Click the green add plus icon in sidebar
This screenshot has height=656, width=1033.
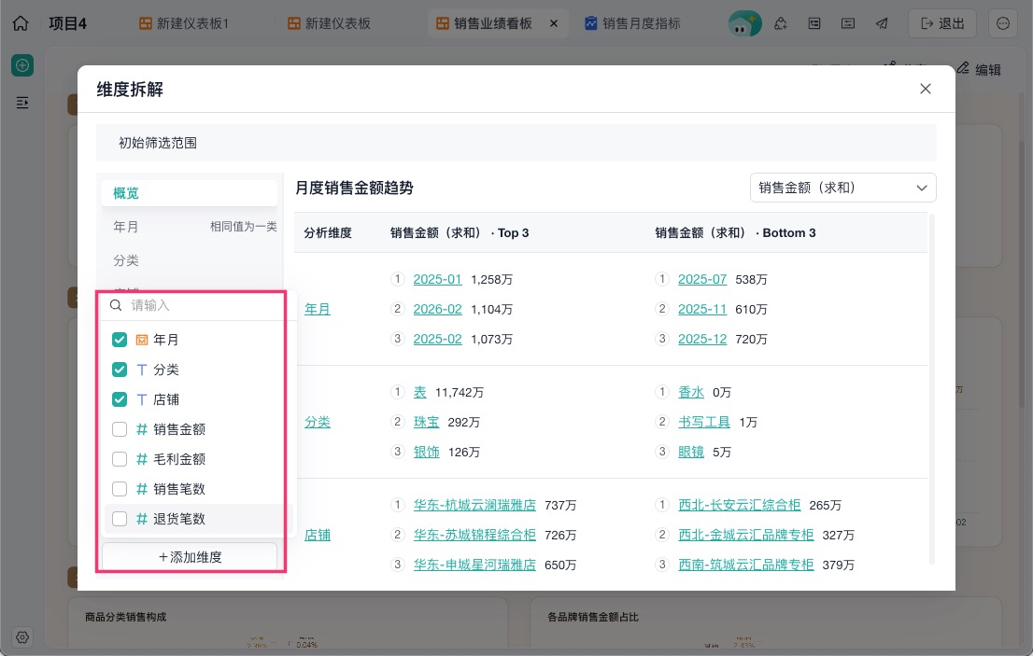[x=22, y=65]
